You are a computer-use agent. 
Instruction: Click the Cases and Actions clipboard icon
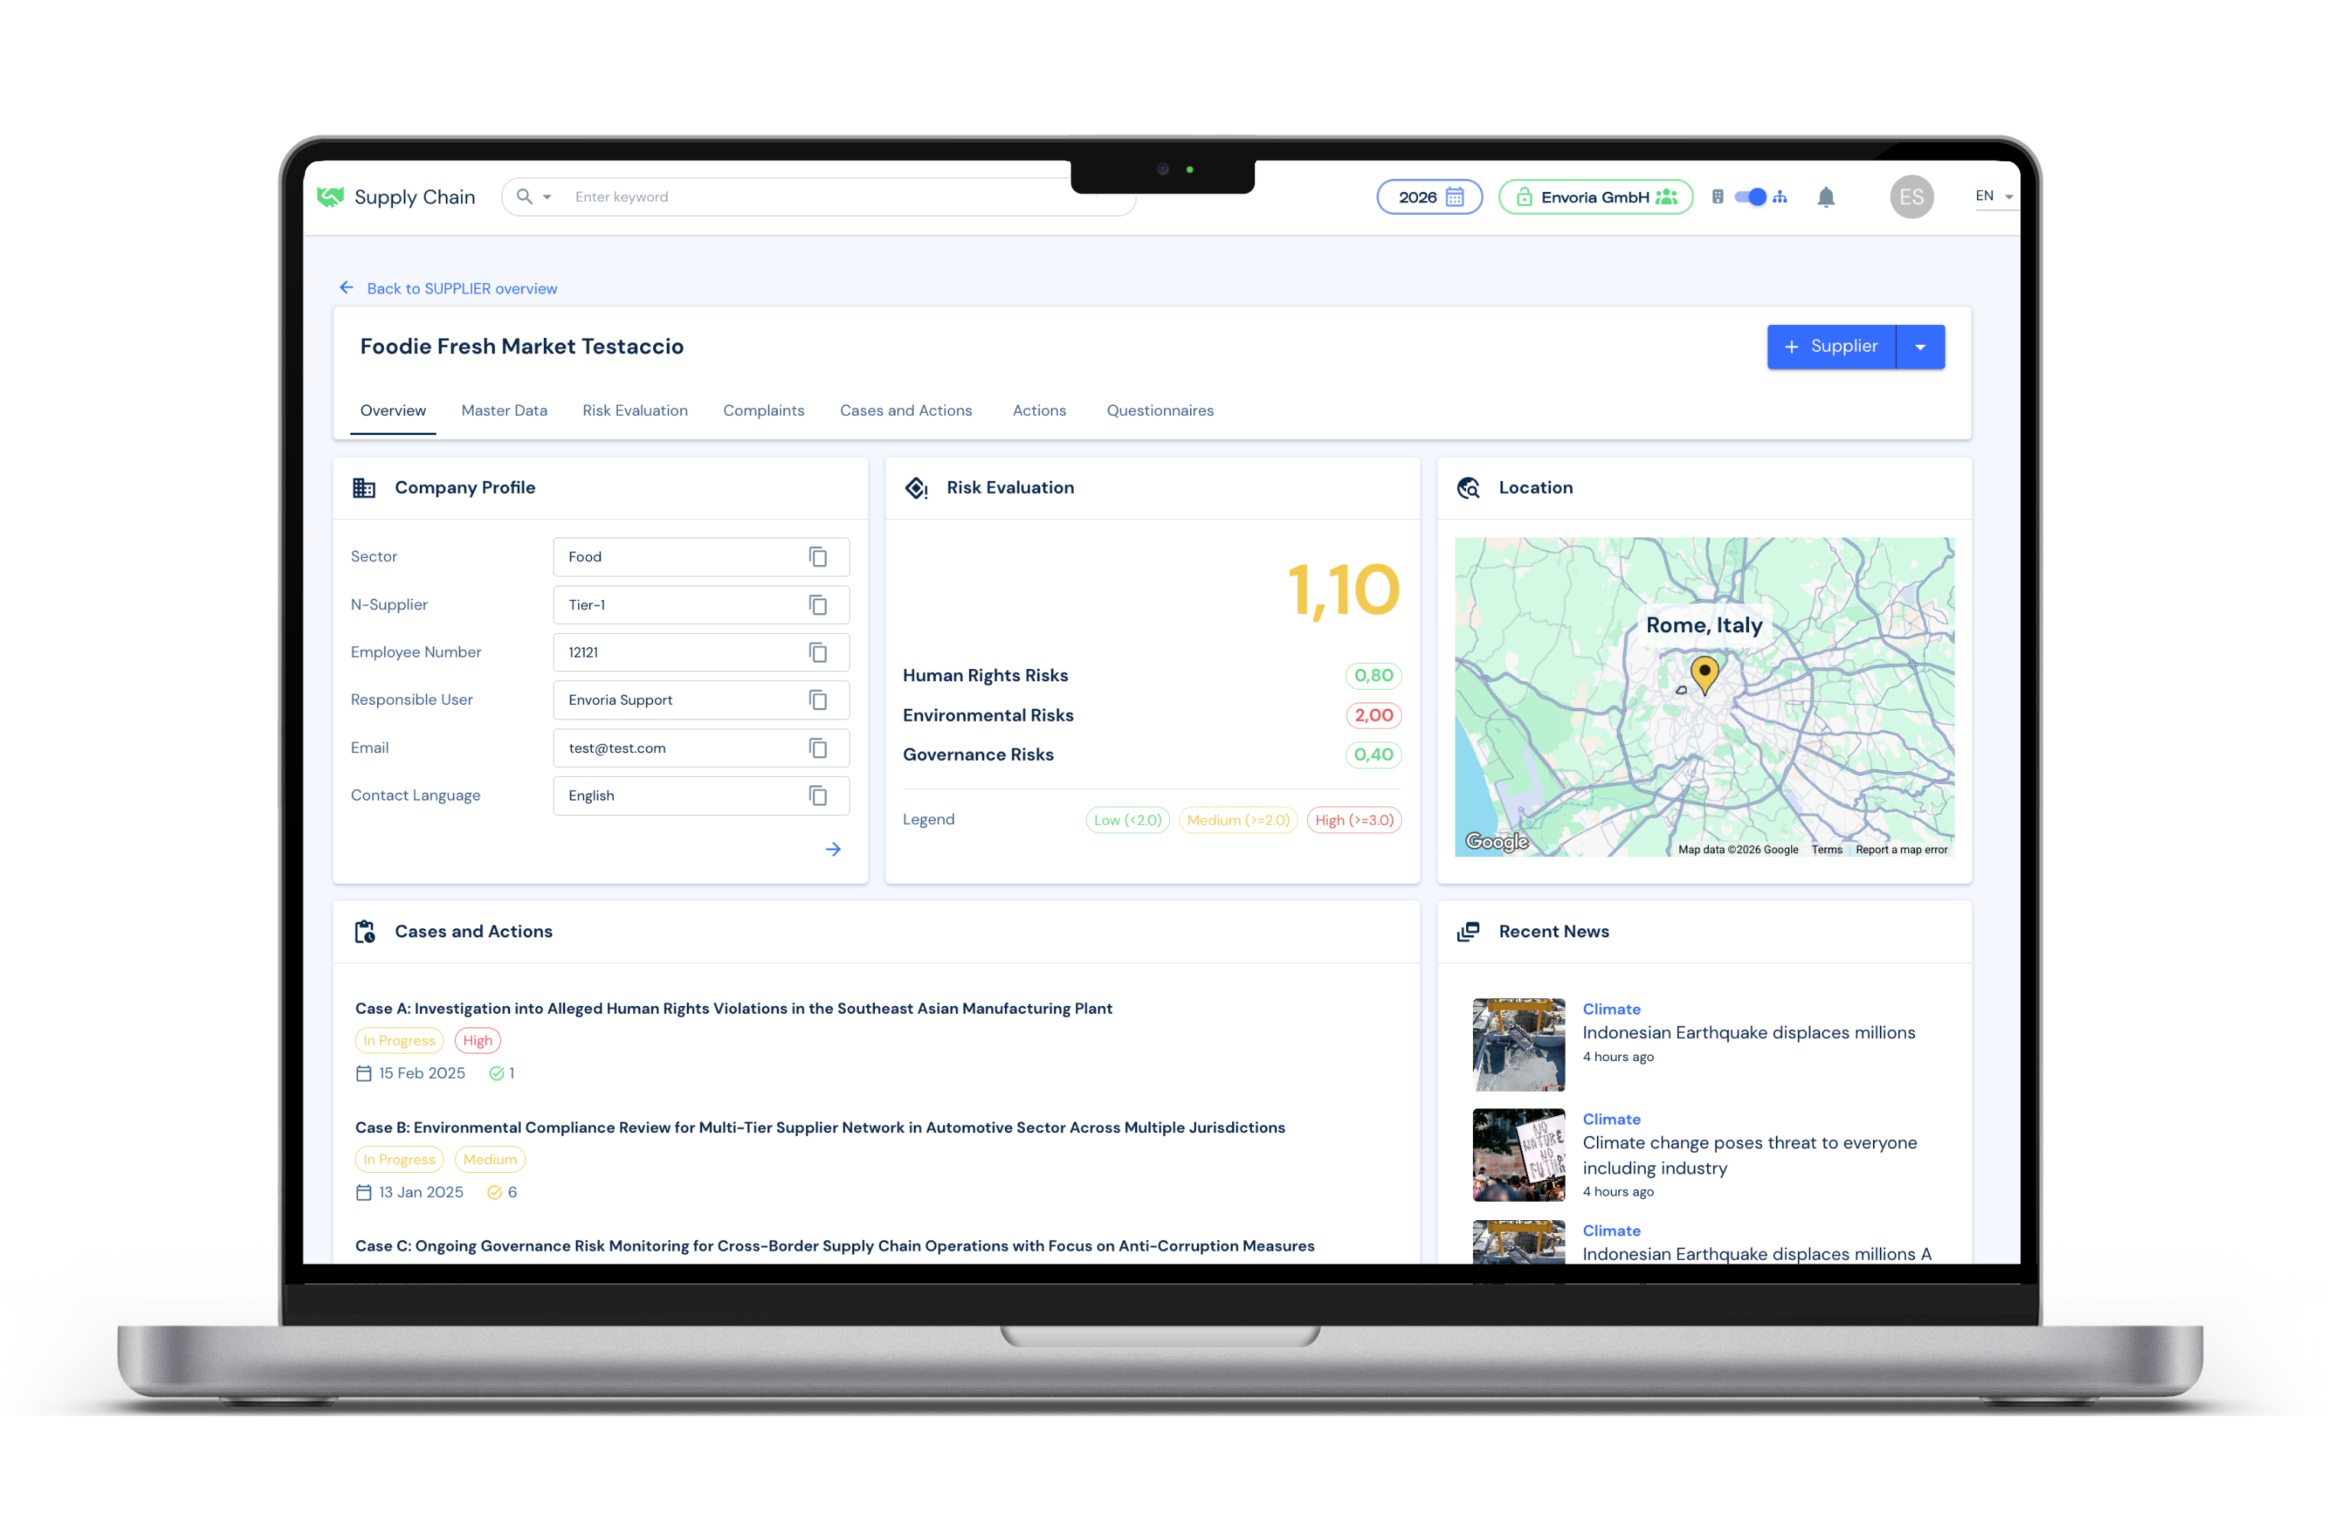tap(365, 932)
